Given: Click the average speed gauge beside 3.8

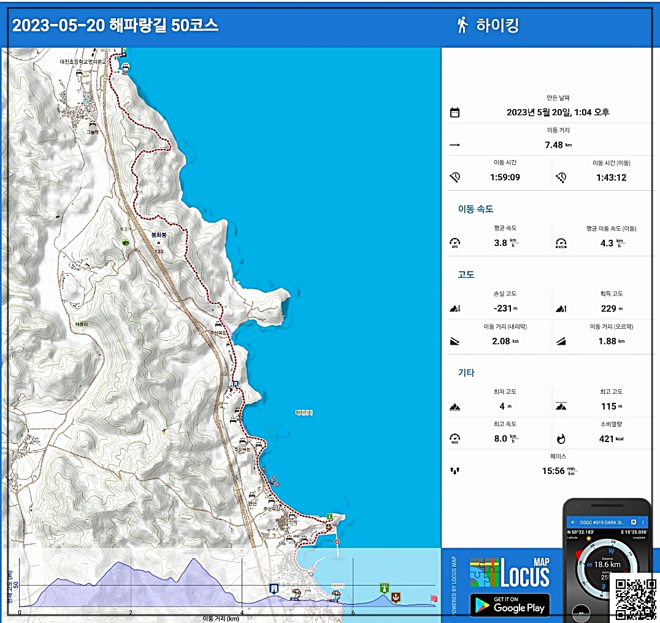Looking at the screenshot, I should (455, 243).
